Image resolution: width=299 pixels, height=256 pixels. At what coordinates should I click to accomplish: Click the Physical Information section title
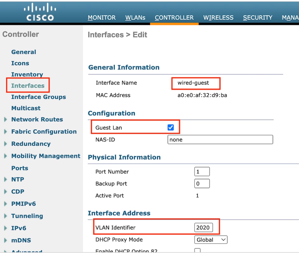(124, 157)
